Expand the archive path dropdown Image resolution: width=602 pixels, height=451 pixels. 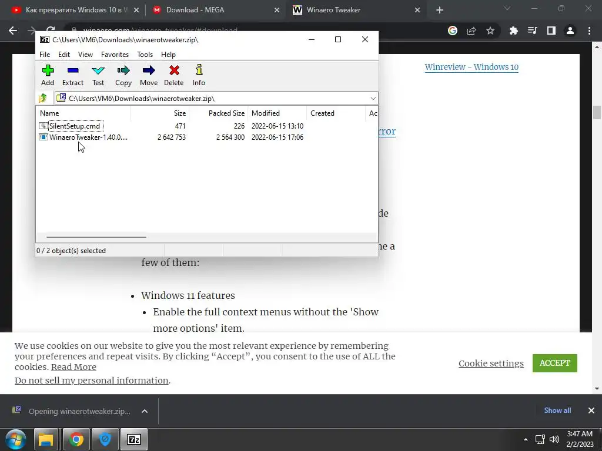tap(373, 99)
